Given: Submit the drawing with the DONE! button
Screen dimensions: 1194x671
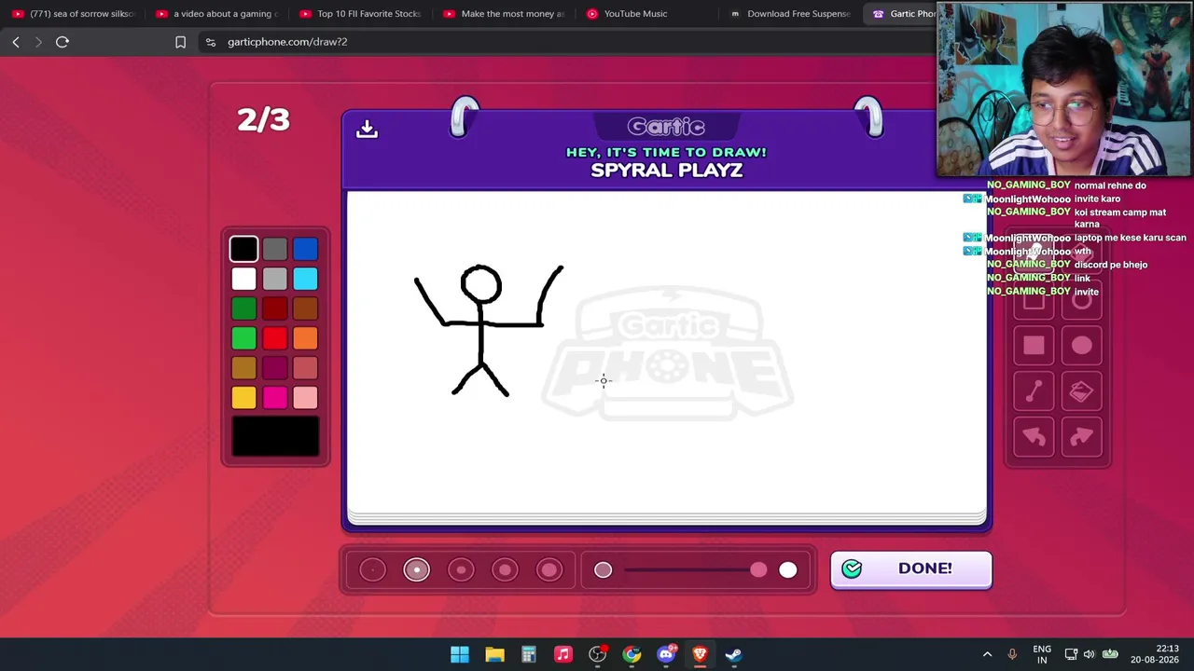Looking at the screenshot, I should (911, 569).
